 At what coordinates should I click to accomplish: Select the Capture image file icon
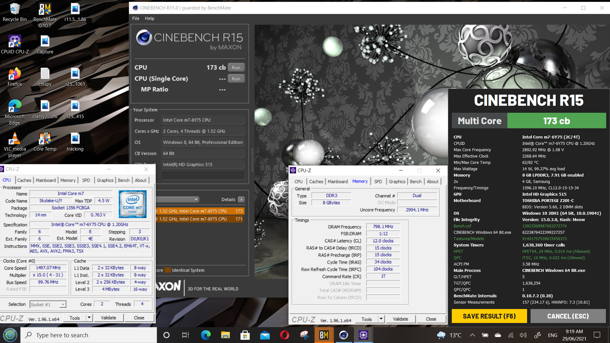coord(45,45)
